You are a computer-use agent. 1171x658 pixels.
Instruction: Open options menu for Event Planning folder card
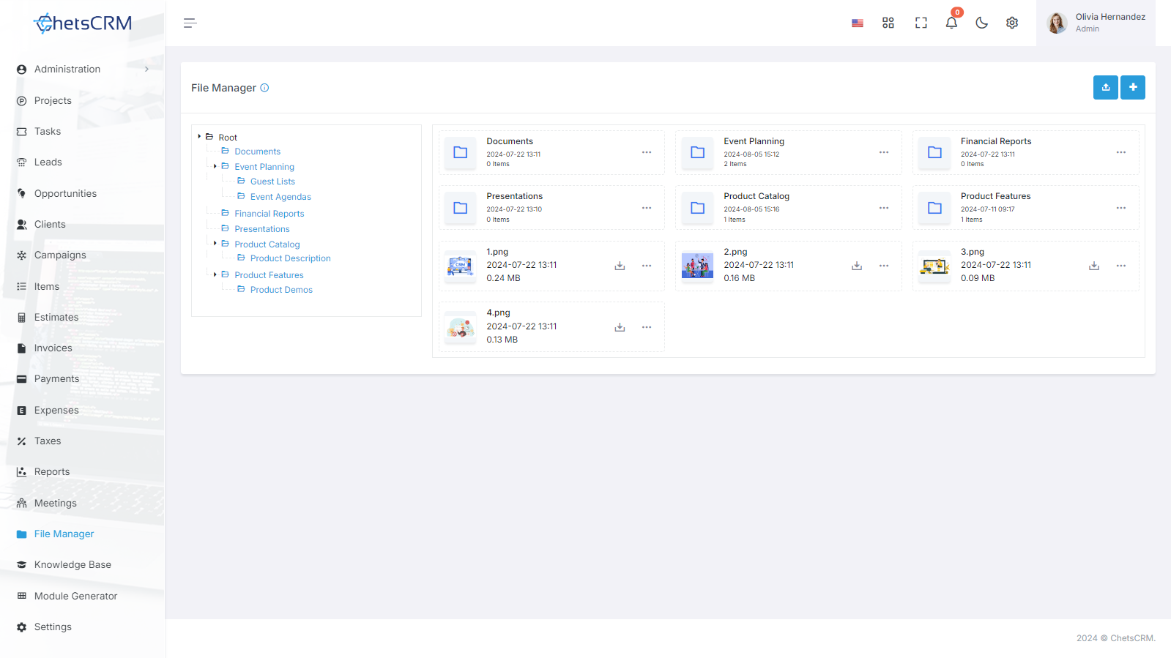point(884,152)
